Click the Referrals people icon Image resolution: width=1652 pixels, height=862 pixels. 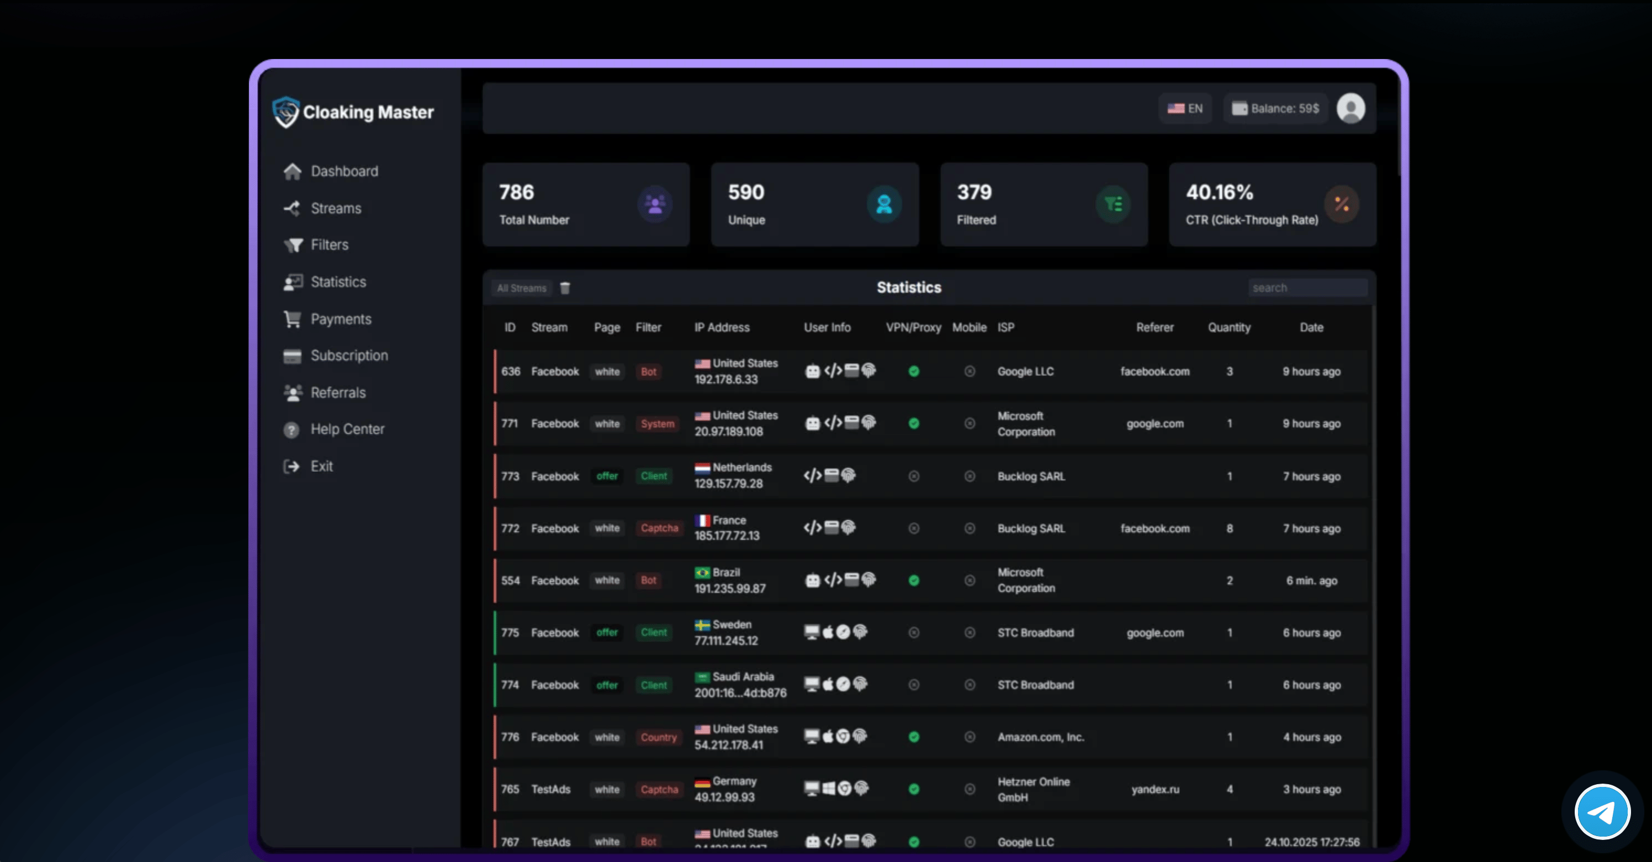pos(293,393)
